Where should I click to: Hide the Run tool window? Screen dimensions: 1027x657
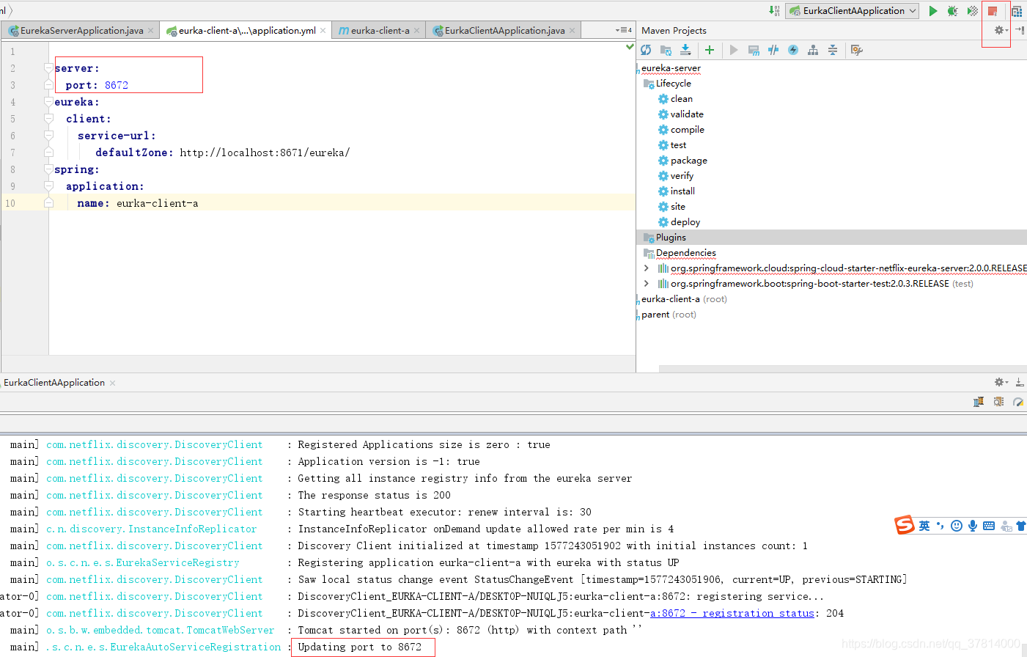pyautogui.click(x=1020, y=382)
